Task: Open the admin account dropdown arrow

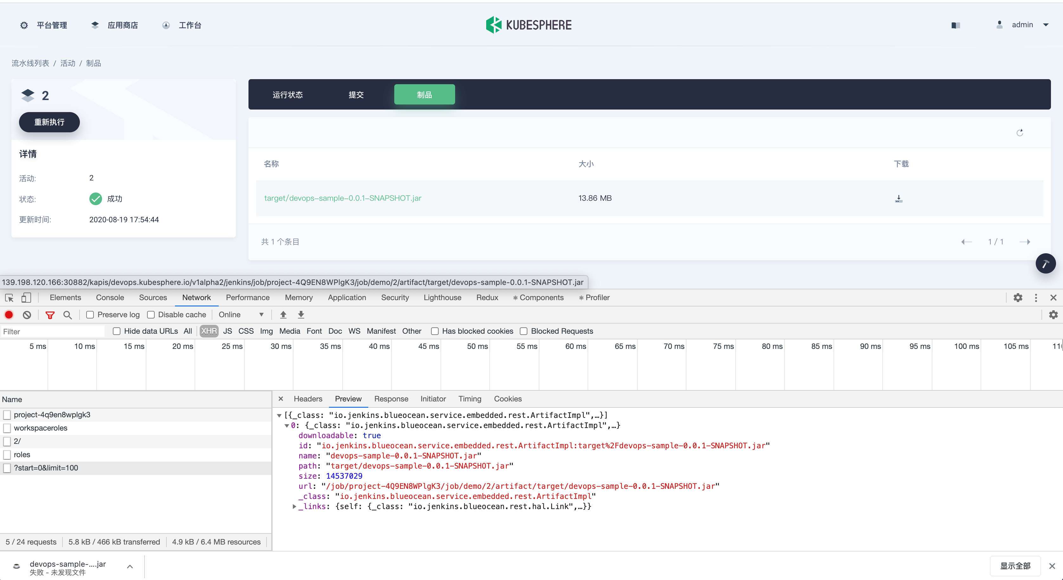Action: [x=1046, y=25]
